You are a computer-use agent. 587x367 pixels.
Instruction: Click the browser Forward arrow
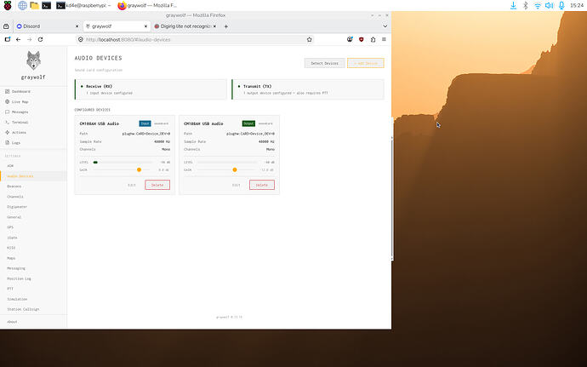click(29, 39)
